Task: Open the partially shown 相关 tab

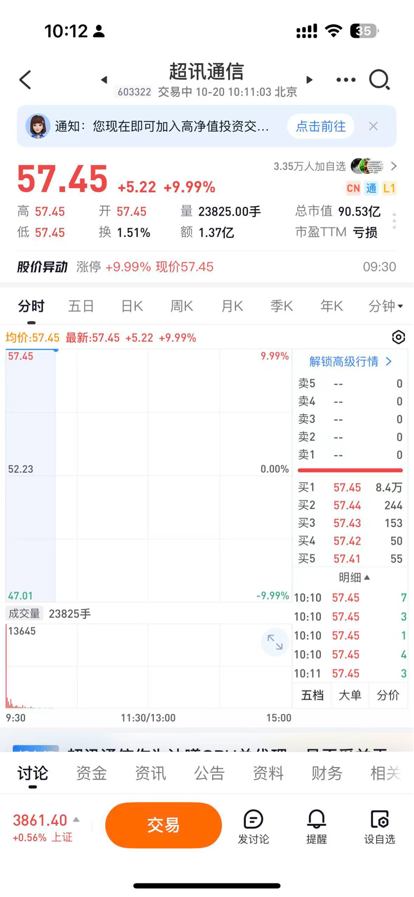Action: [x=385, y=773]
